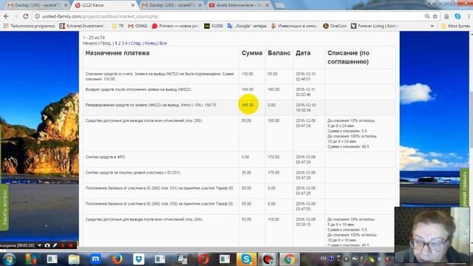
Task: Open Chrome's three-dot menu
Action: coord(469,16)
